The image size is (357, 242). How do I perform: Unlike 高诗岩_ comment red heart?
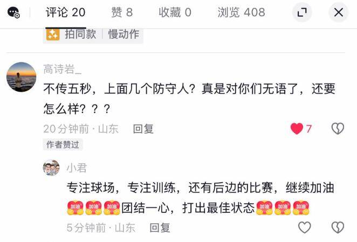tap(297, 129)
